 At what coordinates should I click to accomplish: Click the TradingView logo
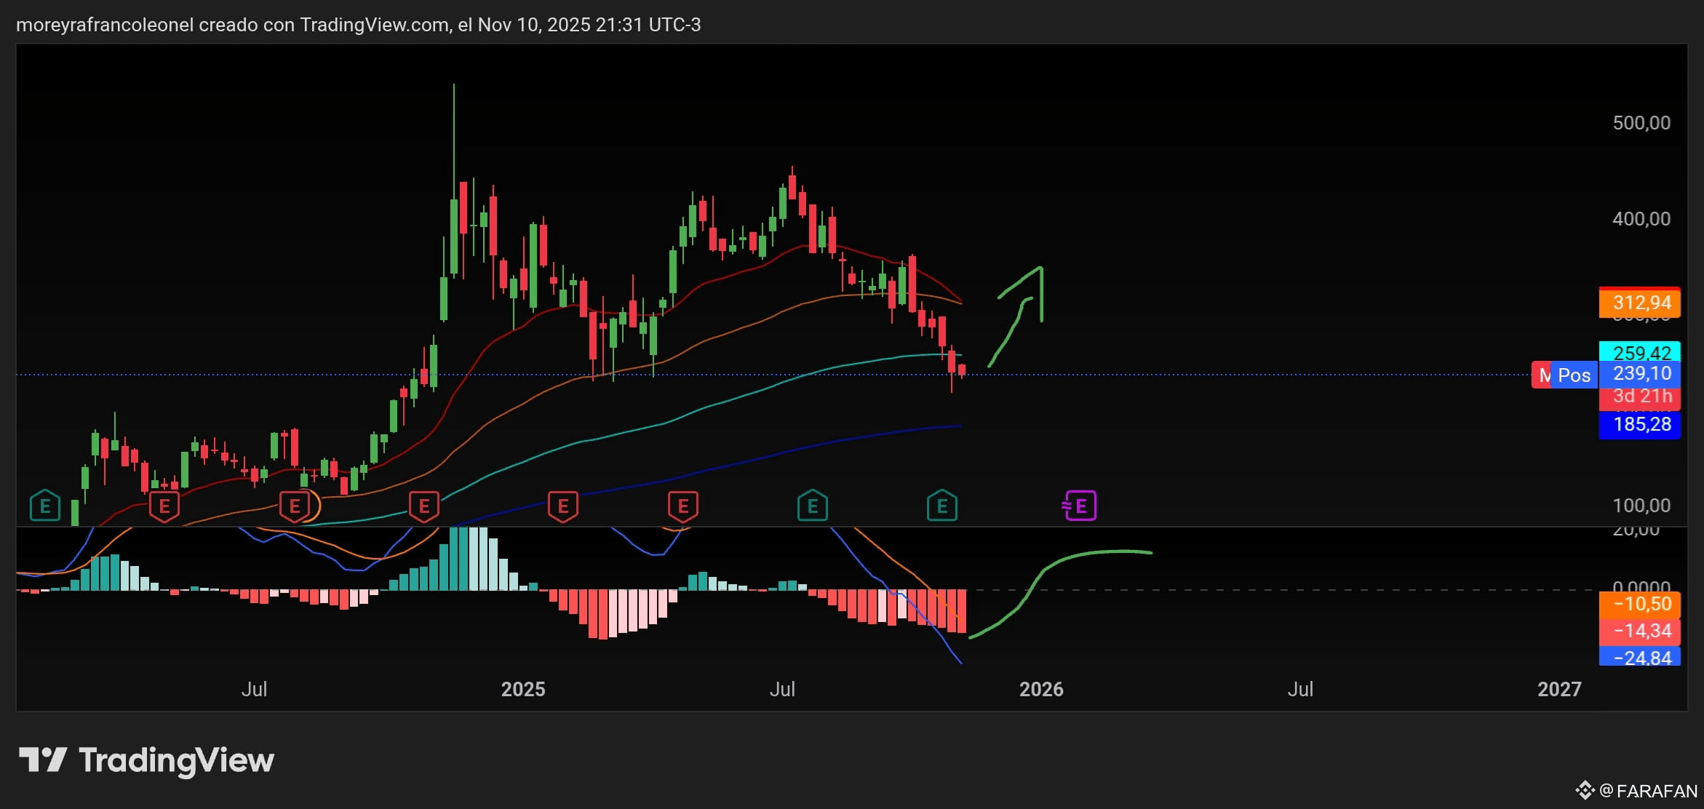tap(146, 760)
